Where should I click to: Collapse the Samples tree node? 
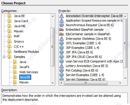pyautogui.click(x=4, y=57)
